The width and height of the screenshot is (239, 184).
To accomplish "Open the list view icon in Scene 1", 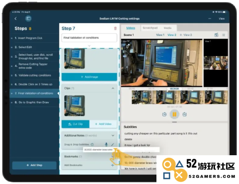I will point(223,35).
